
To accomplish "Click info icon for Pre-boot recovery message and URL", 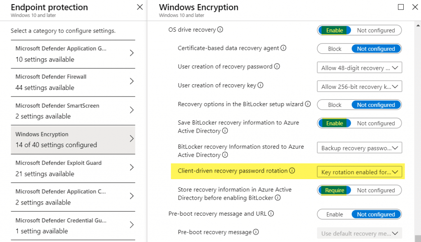I will pos(271,214).
